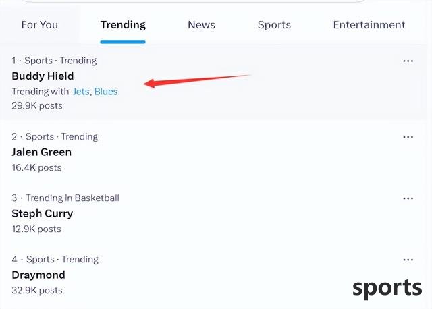Click the Trending in Basketball label
This screenshot has height=309, width=432.
pyautogui.click(x=72, y=198)
